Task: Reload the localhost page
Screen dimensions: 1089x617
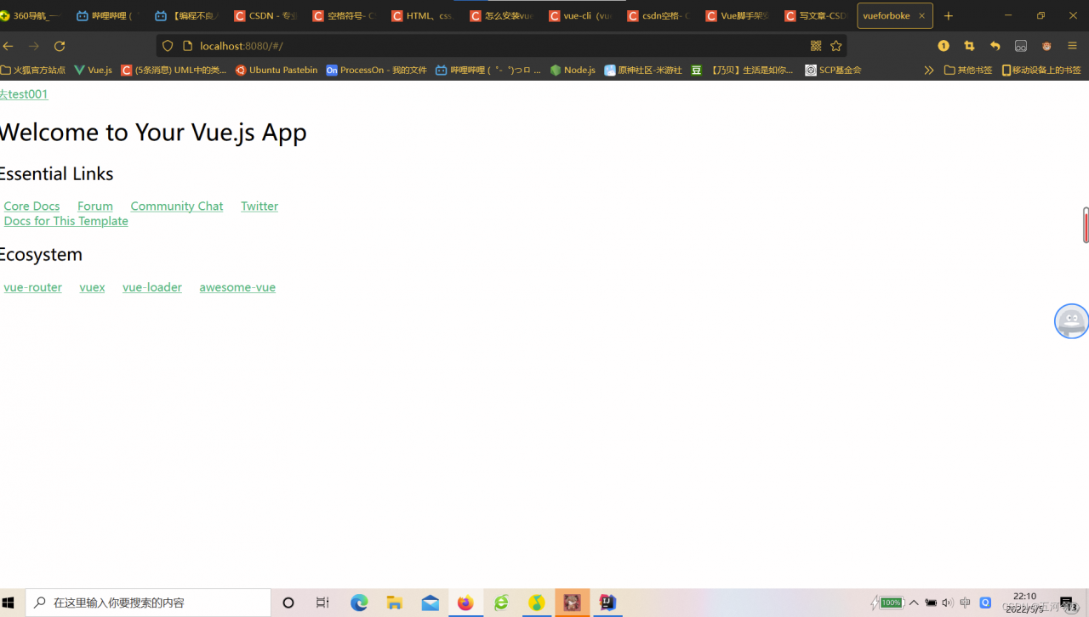Action: click(60, 46)
